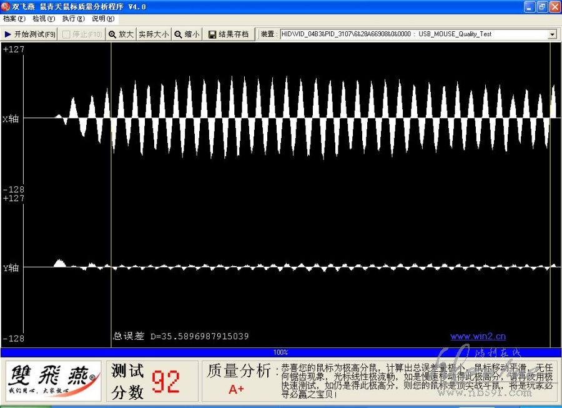Screen dimensions: 562x408
Task: Click the 雙飛燕 brand logo image
Action: (54, 380)
